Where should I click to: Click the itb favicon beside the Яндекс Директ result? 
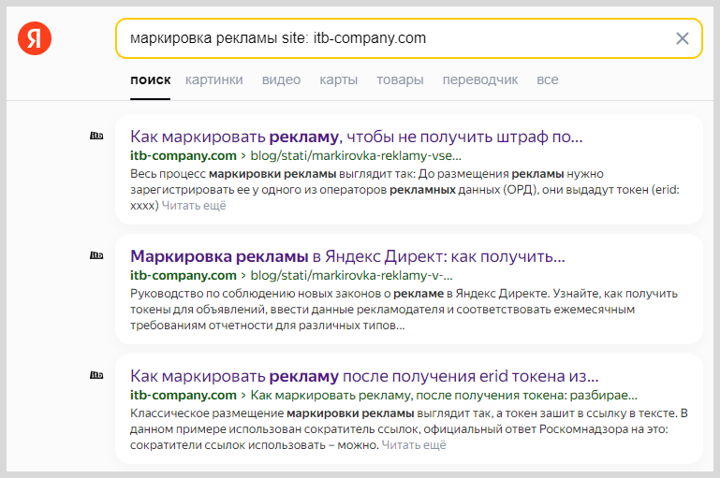click(x=96, y=255)
